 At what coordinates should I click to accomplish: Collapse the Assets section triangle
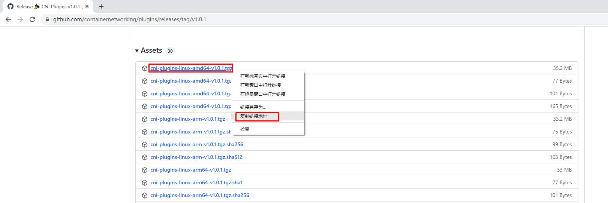click(137, 51)
